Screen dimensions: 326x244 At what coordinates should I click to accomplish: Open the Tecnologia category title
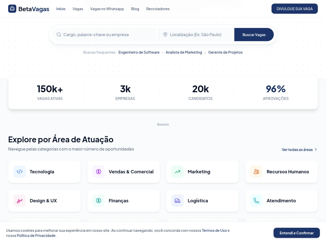[42, 172]
